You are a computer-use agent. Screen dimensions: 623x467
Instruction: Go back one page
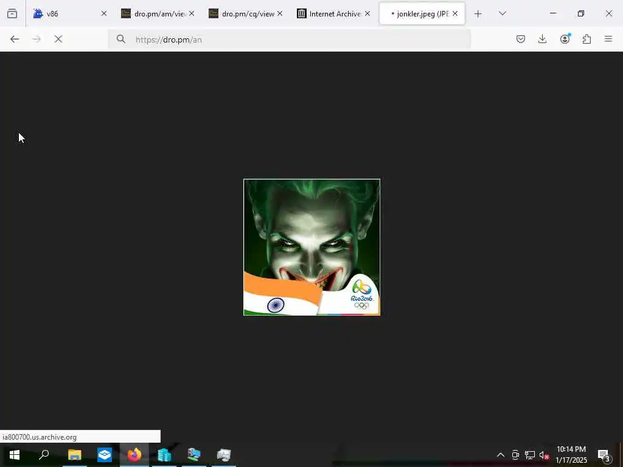pyautogui.click(x=15, y=40)
